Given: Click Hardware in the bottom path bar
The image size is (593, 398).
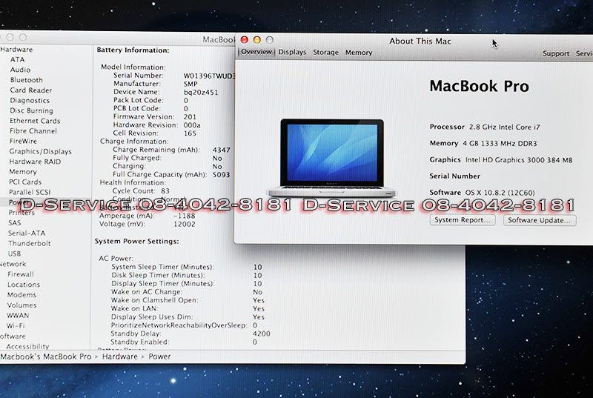Looking at the screenshot, I should (120, 356).
